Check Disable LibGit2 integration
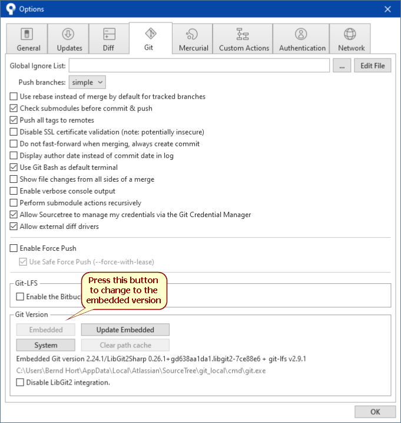The width and height of the screenshot is (401, 423). pos(20,382)
